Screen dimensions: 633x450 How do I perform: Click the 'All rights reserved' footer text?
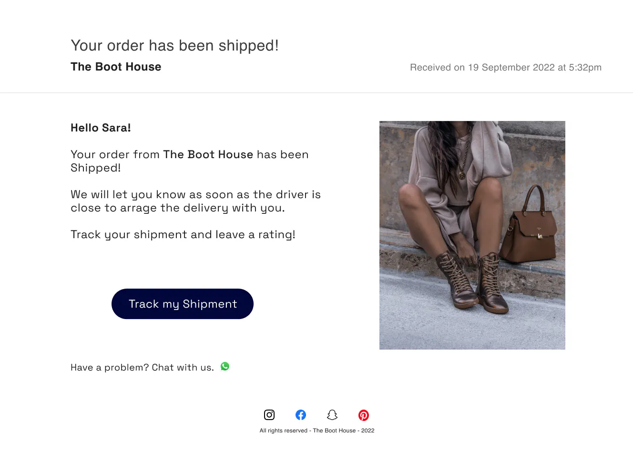click(x=317, y=430)
